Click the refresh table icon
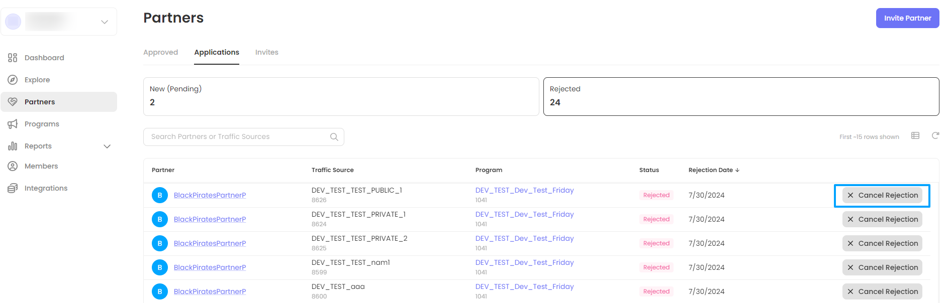Image resolution: width=947 pixels, height=303 pixels. point(935,136)
